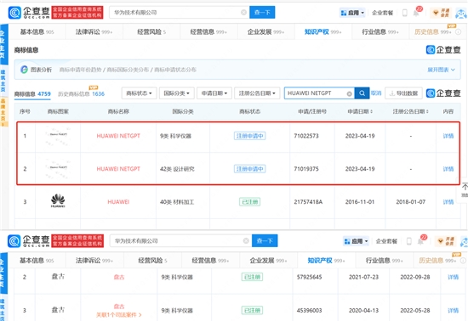The width and height of the screenshot is (468, 321).
Task: Click 取消 next to trademark search
Action: coord(376,93)
